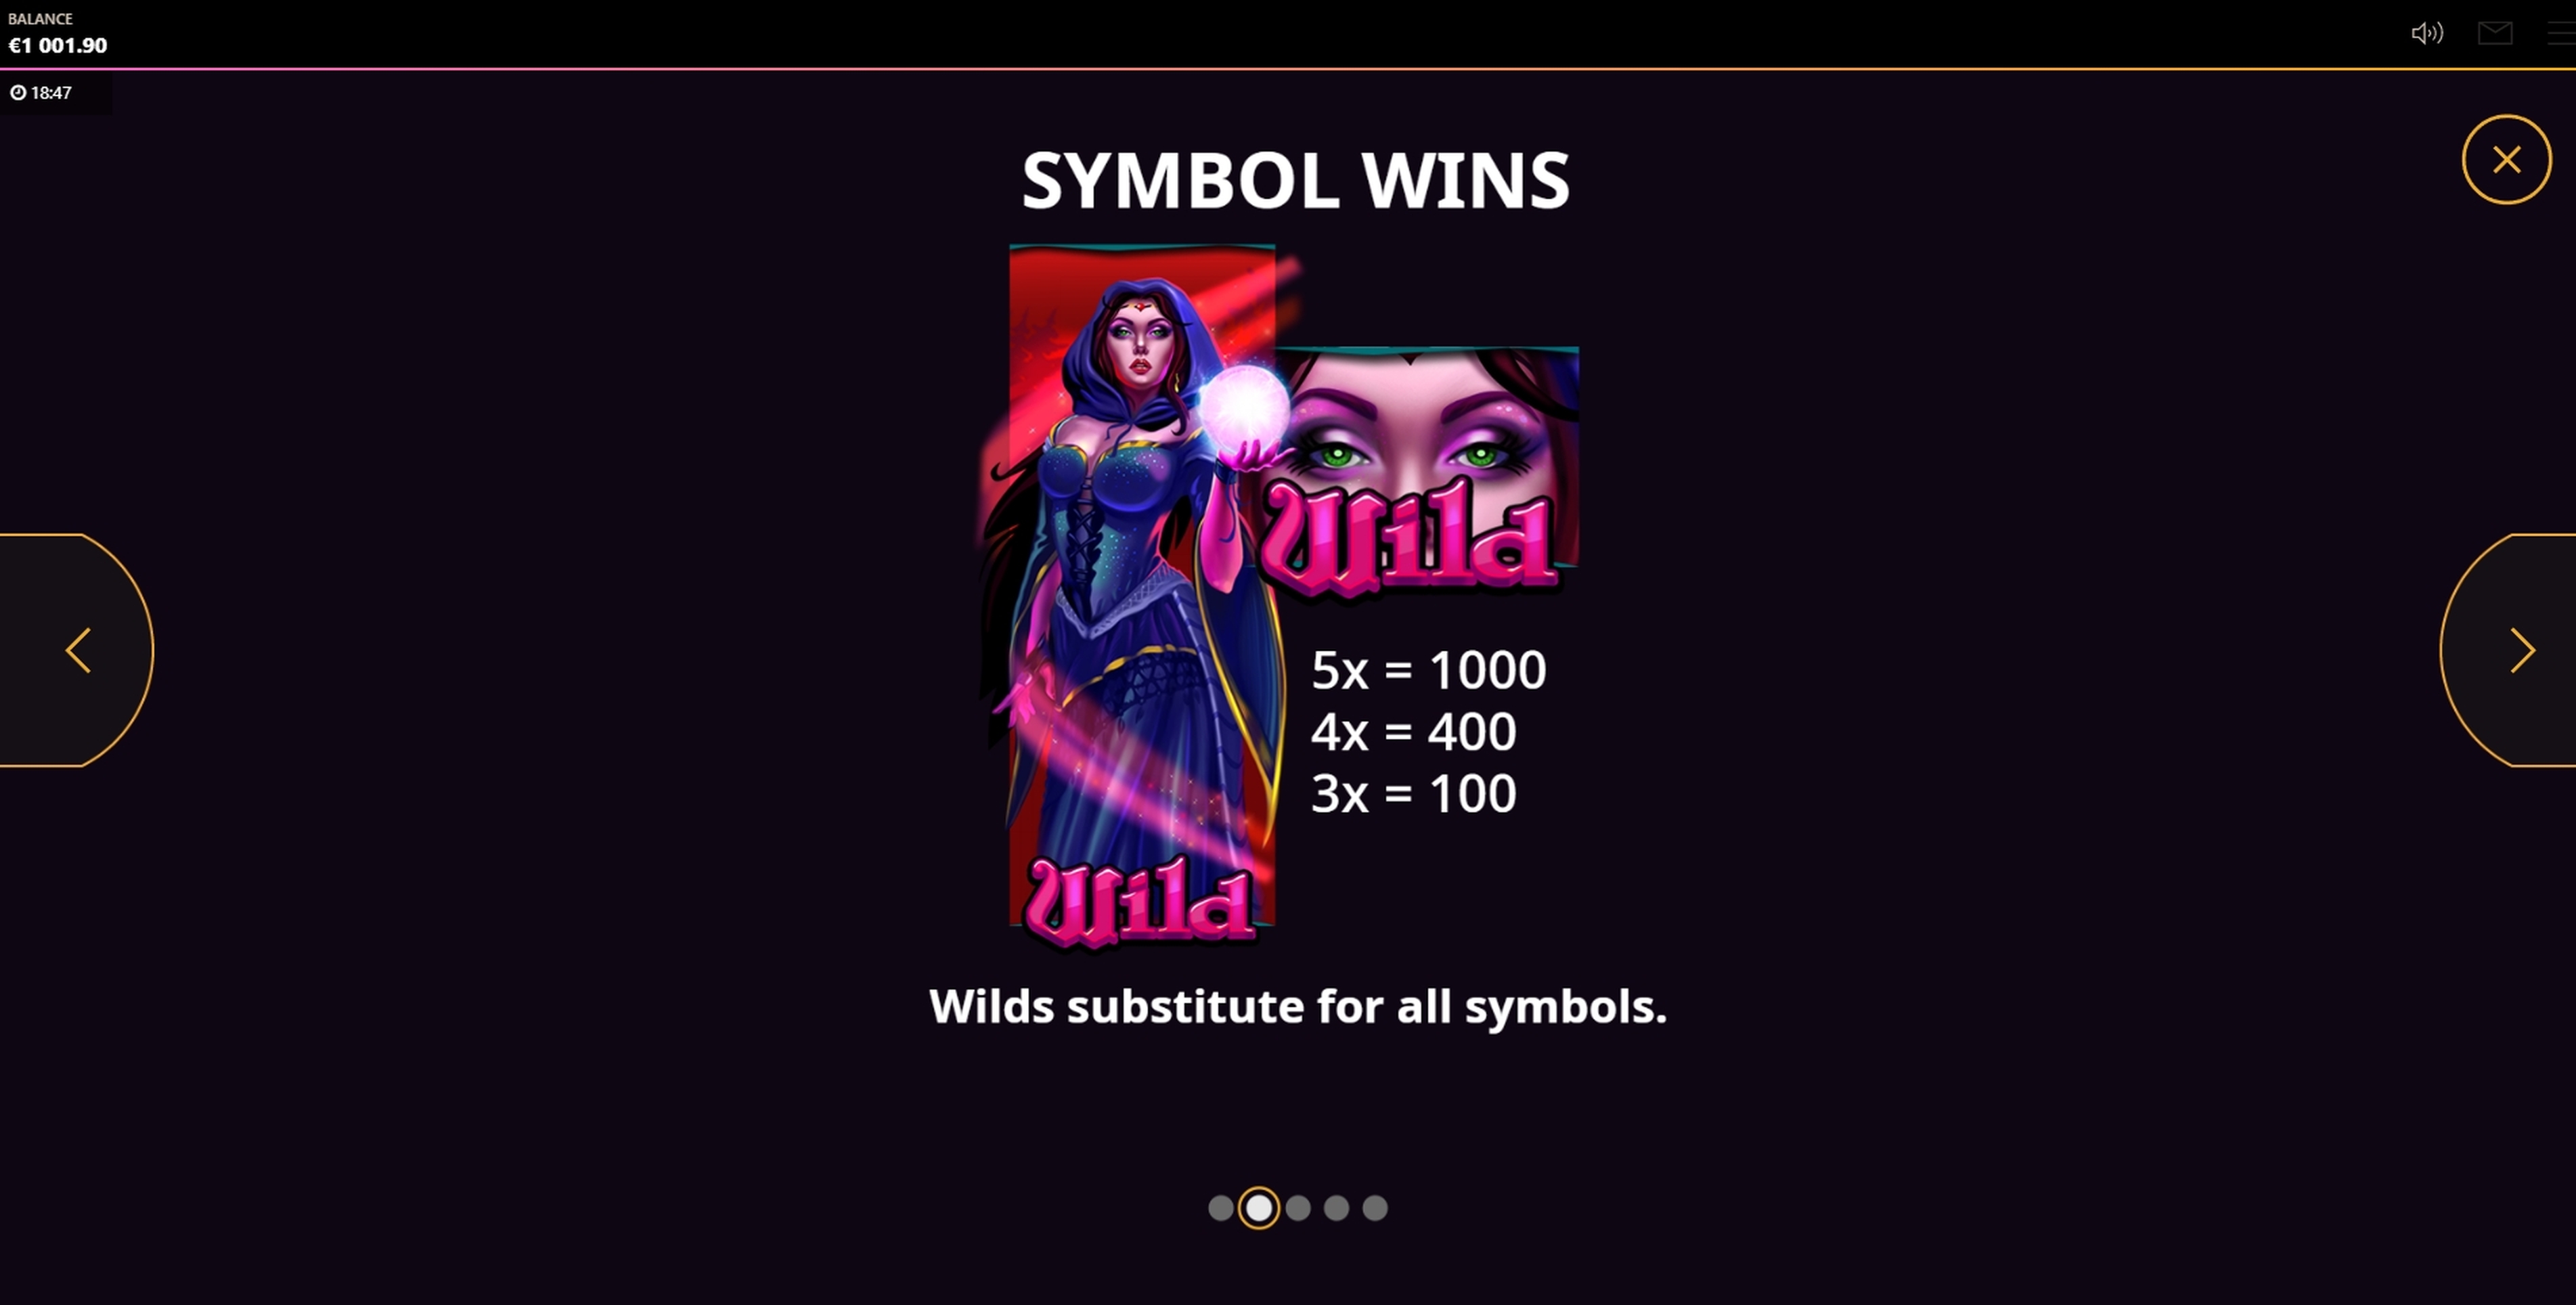Viewport: 2576px width, 1305px height.
Task: Click the balance amount €1 001.90
Action: click(x=58, y=45)
